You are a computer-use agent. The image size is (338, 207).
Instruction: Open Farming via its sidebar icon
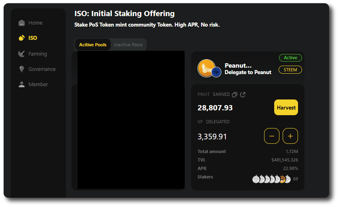pos(22,54)
